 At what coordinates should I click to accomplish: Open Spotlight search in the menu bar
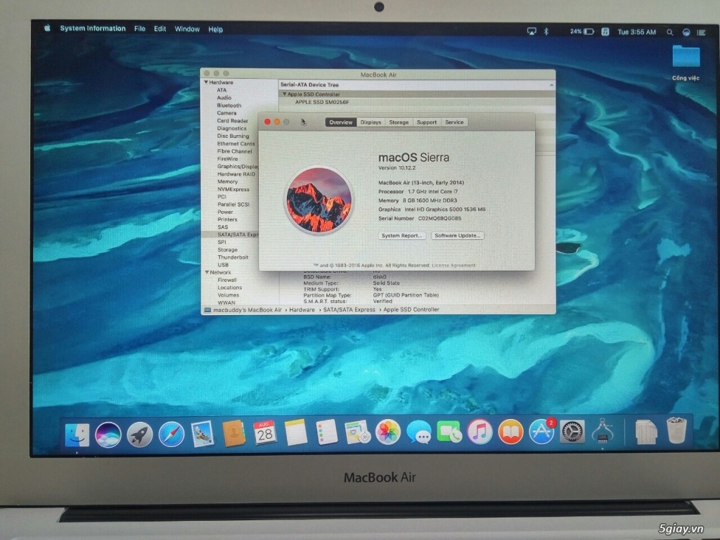tap(669, 32)
